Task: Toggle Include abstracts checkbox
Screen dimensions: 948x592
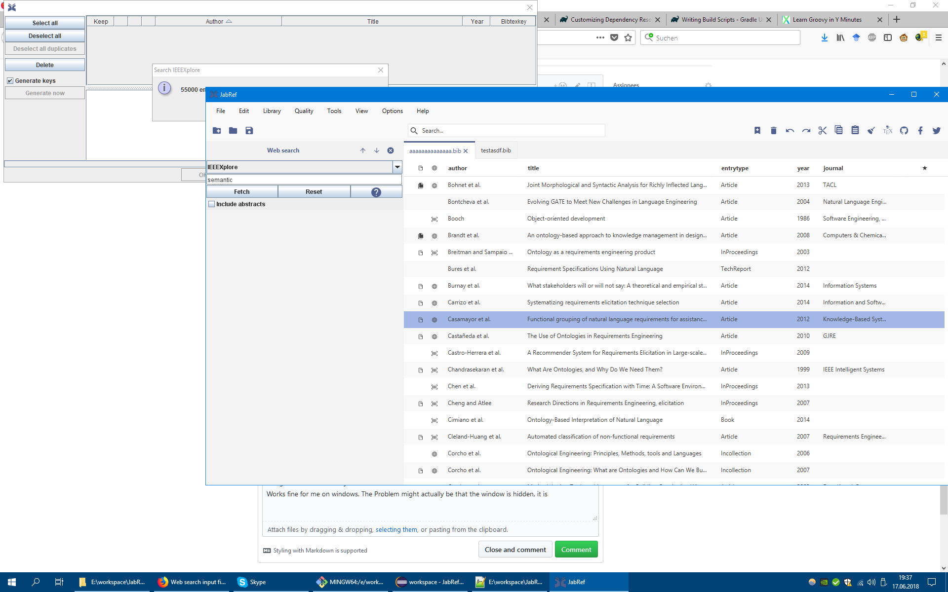Action: coord(212,204)
